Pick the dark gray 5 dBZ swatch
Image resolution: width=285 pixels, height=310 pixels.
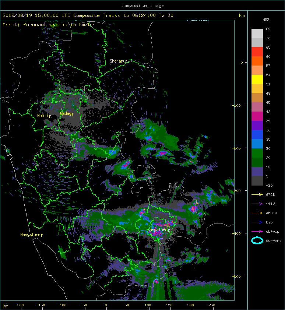tap(257, 180)
